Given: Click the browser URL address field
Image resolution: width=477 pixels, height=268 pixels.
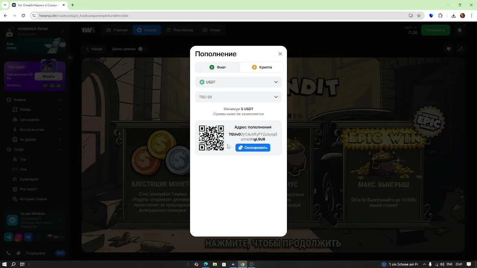Looking at the screenshot, I should coord(220,16).
